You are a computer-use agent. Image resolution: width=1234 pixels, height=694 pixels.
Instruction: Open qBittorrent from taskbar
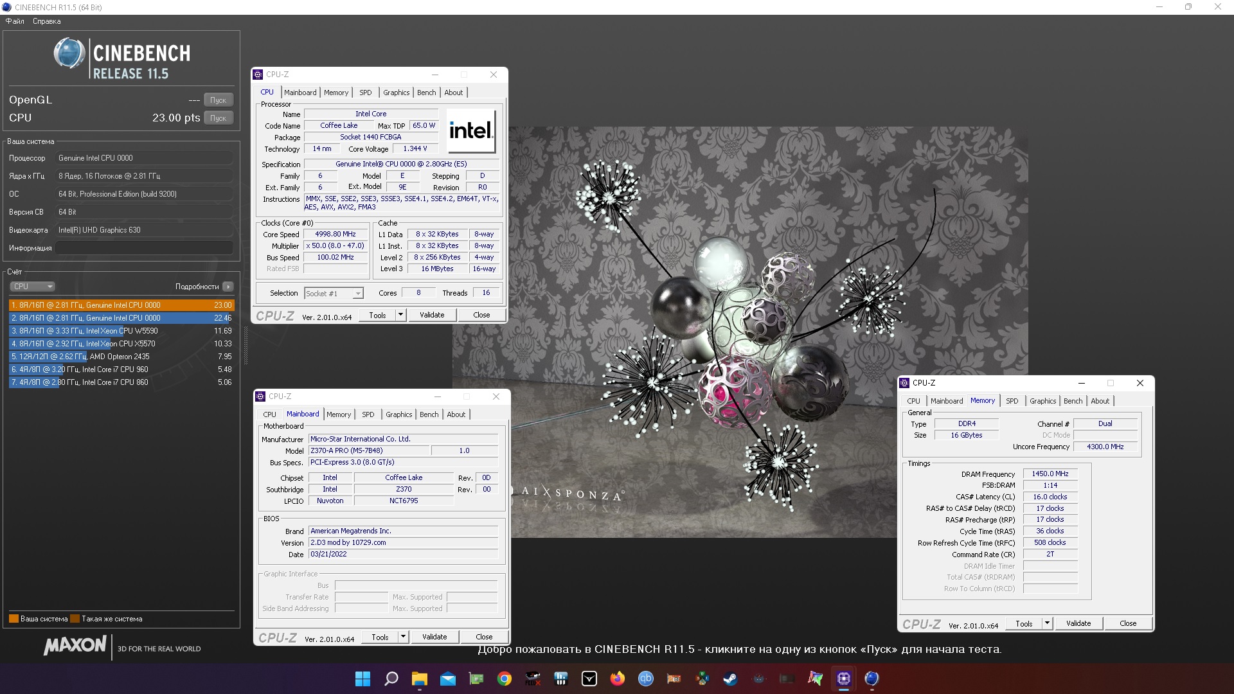645,679
